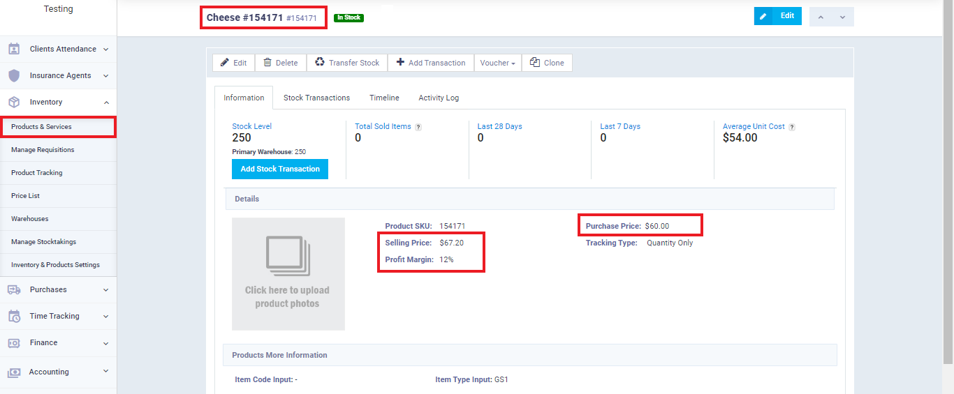Click the product photo upload placeholder
This screenshot has width=954, height=394.
[x=288, y=273]
